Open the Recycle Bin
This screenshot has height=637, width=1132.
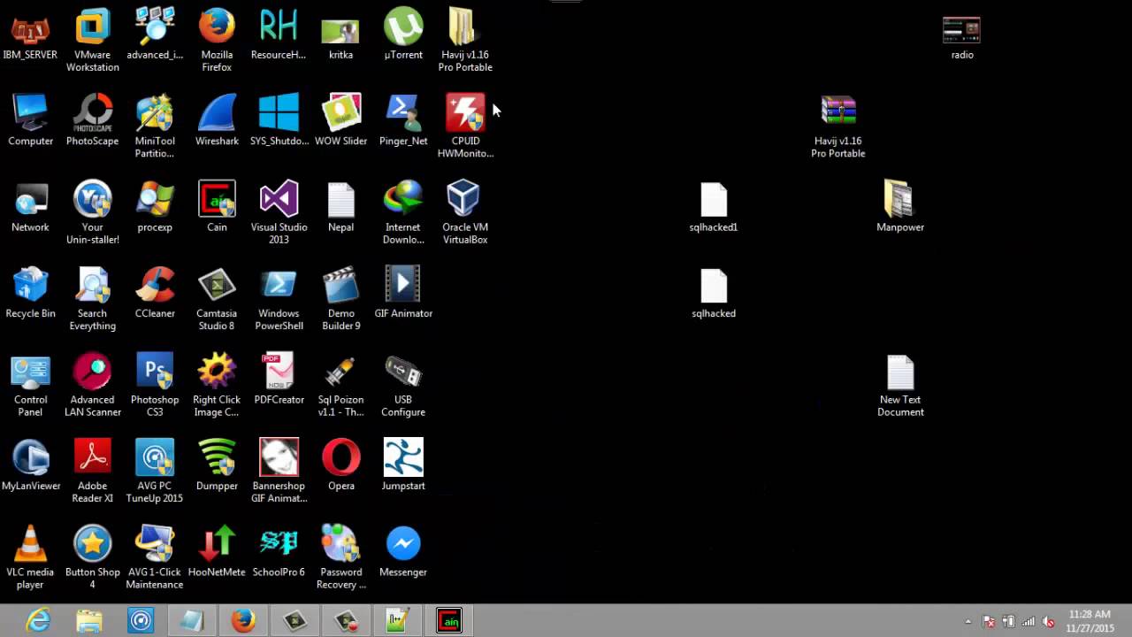tap(30, 294)
